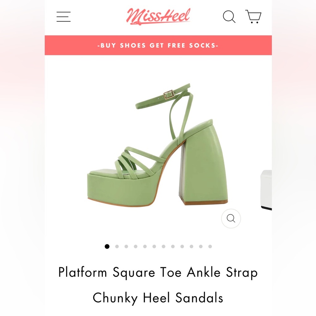This screenshot has width=316, height=316.
Task: Switch to the eighth carousel dot
Action: point(173,246)
